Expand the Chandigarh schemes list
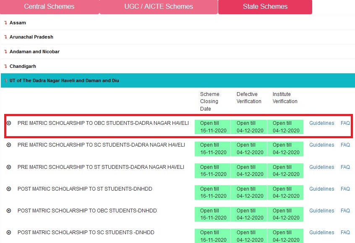The width and height of the screenshot is (355, 243). (23, 66)
